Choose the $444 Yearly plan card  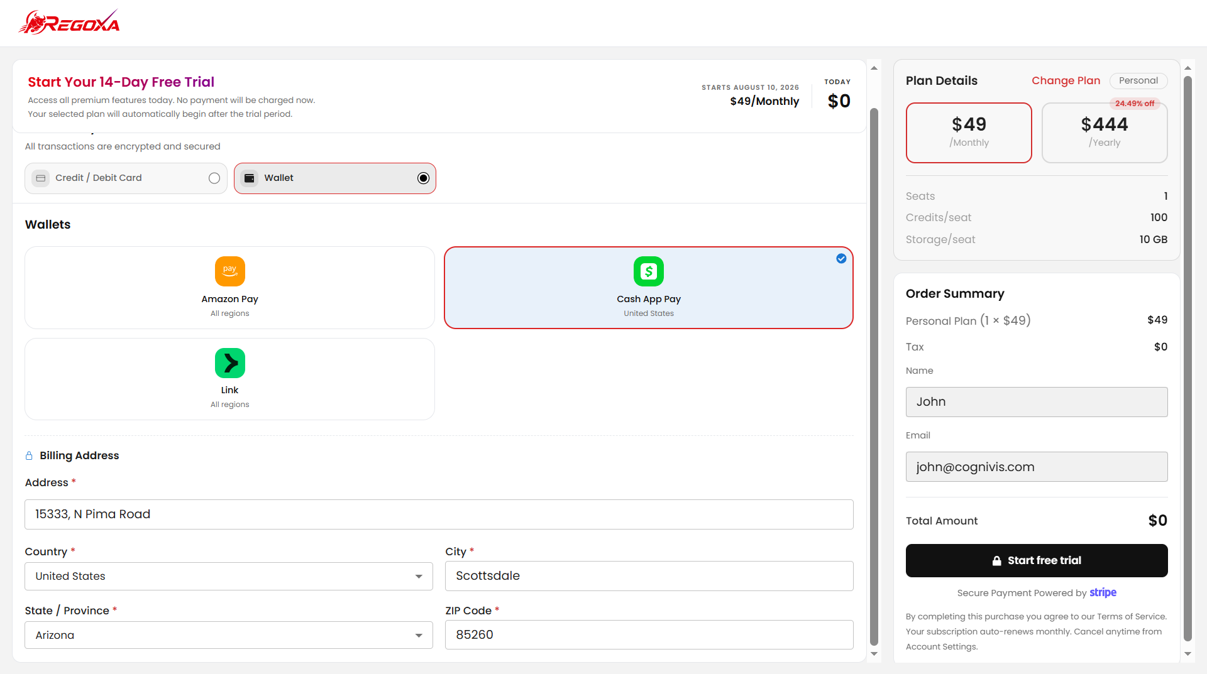[x=1105, y=133]
